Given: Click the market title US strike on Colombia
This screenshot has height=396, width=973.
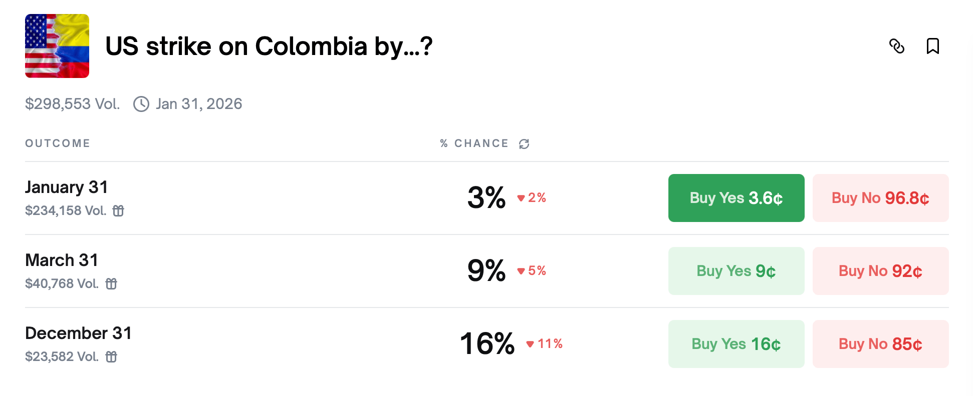Looking at the screenshot, I should pos(269,46).
